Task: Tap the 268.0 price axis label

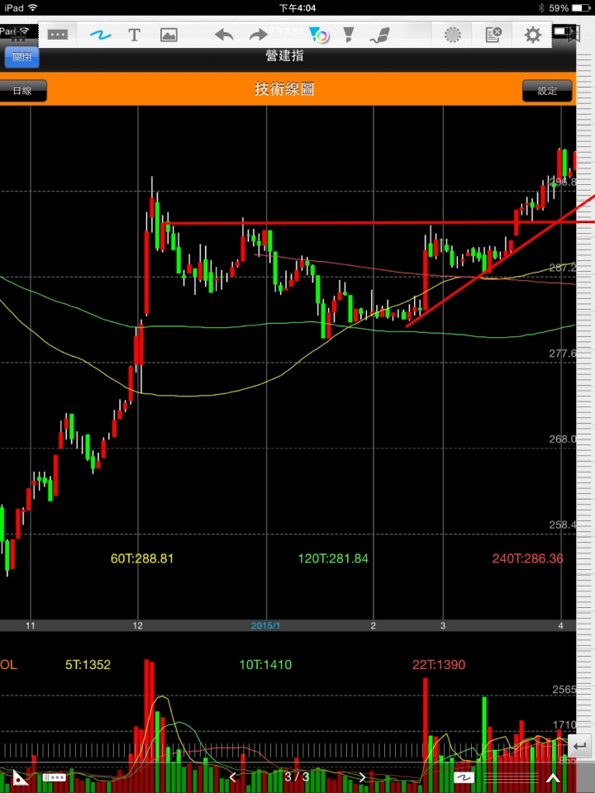Action: [x=563, y=439]
